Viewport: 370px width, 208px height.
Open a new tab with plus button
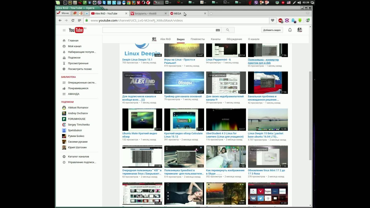coord(211,13)
